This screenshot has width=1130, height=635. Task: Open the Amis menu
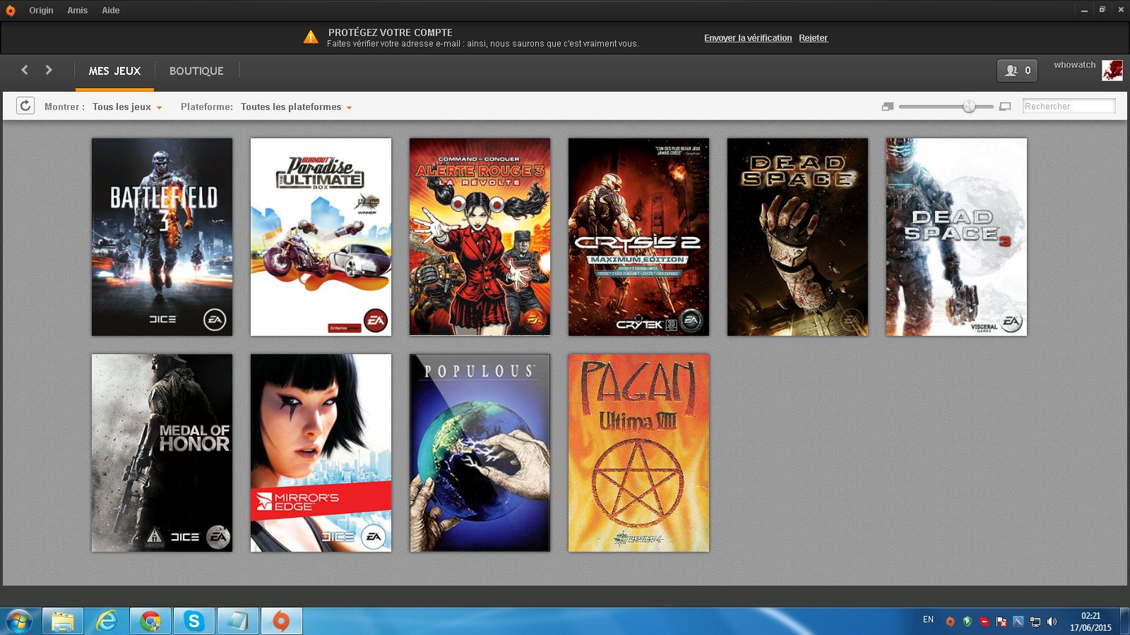78,11
